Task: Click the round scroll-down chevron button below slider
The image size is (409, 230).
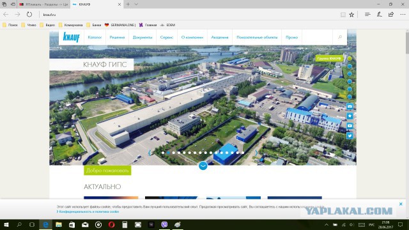Action: [203, 165]
